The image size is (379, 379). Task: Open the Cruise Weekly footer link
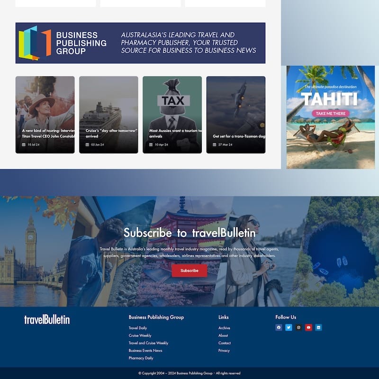coord(140,335)
